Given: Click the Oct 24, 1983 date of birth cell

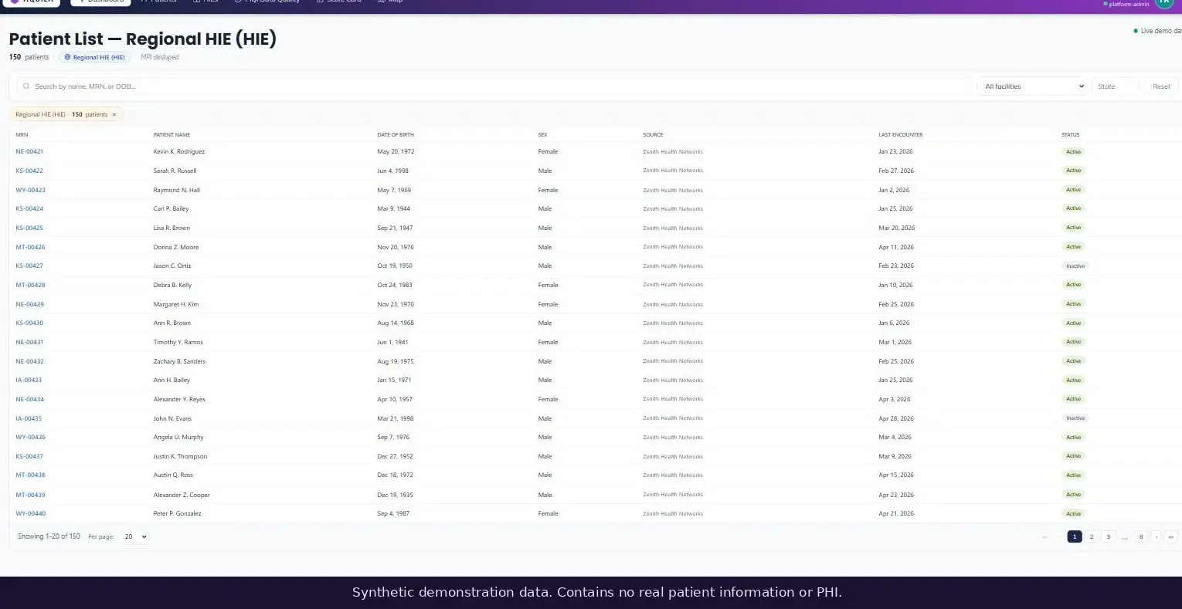Looking at the screenshot, I should tap(395, 285).
